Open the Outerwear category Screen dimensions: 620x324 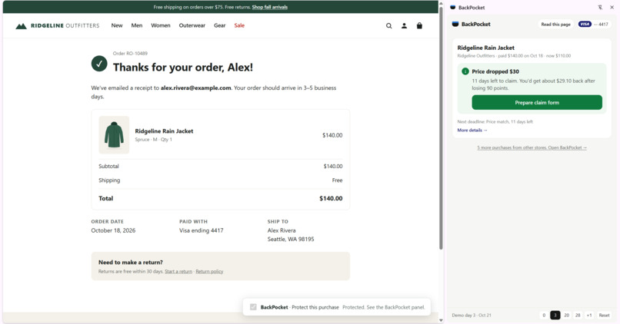[x=192, y=25]
